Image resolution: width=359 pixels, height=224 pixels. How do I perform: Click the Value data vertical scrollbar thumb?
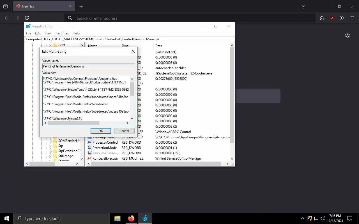[132, 89]
